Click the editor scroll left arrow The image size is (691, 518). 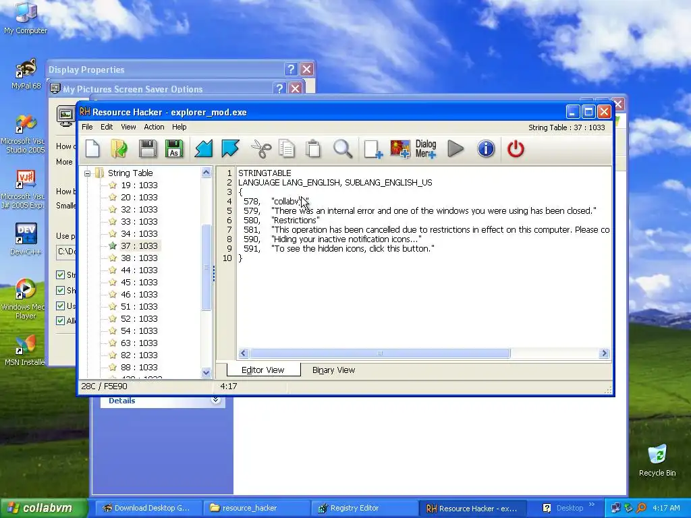[243, 353]
